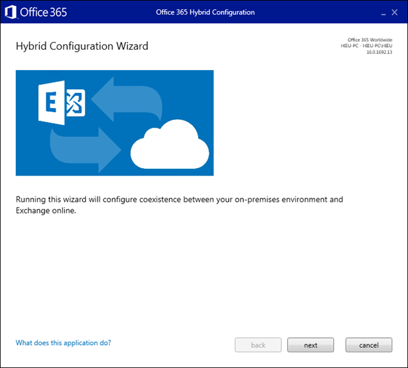This screenshot has height=368, width=408.
Task: Click the "Office 365" text in the title bar
Action: click(43, 12)
